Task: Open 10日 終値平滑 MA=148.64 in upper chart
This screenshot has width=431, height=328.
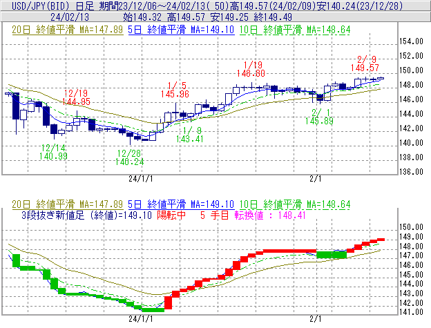Action: [x=295, y=30]
